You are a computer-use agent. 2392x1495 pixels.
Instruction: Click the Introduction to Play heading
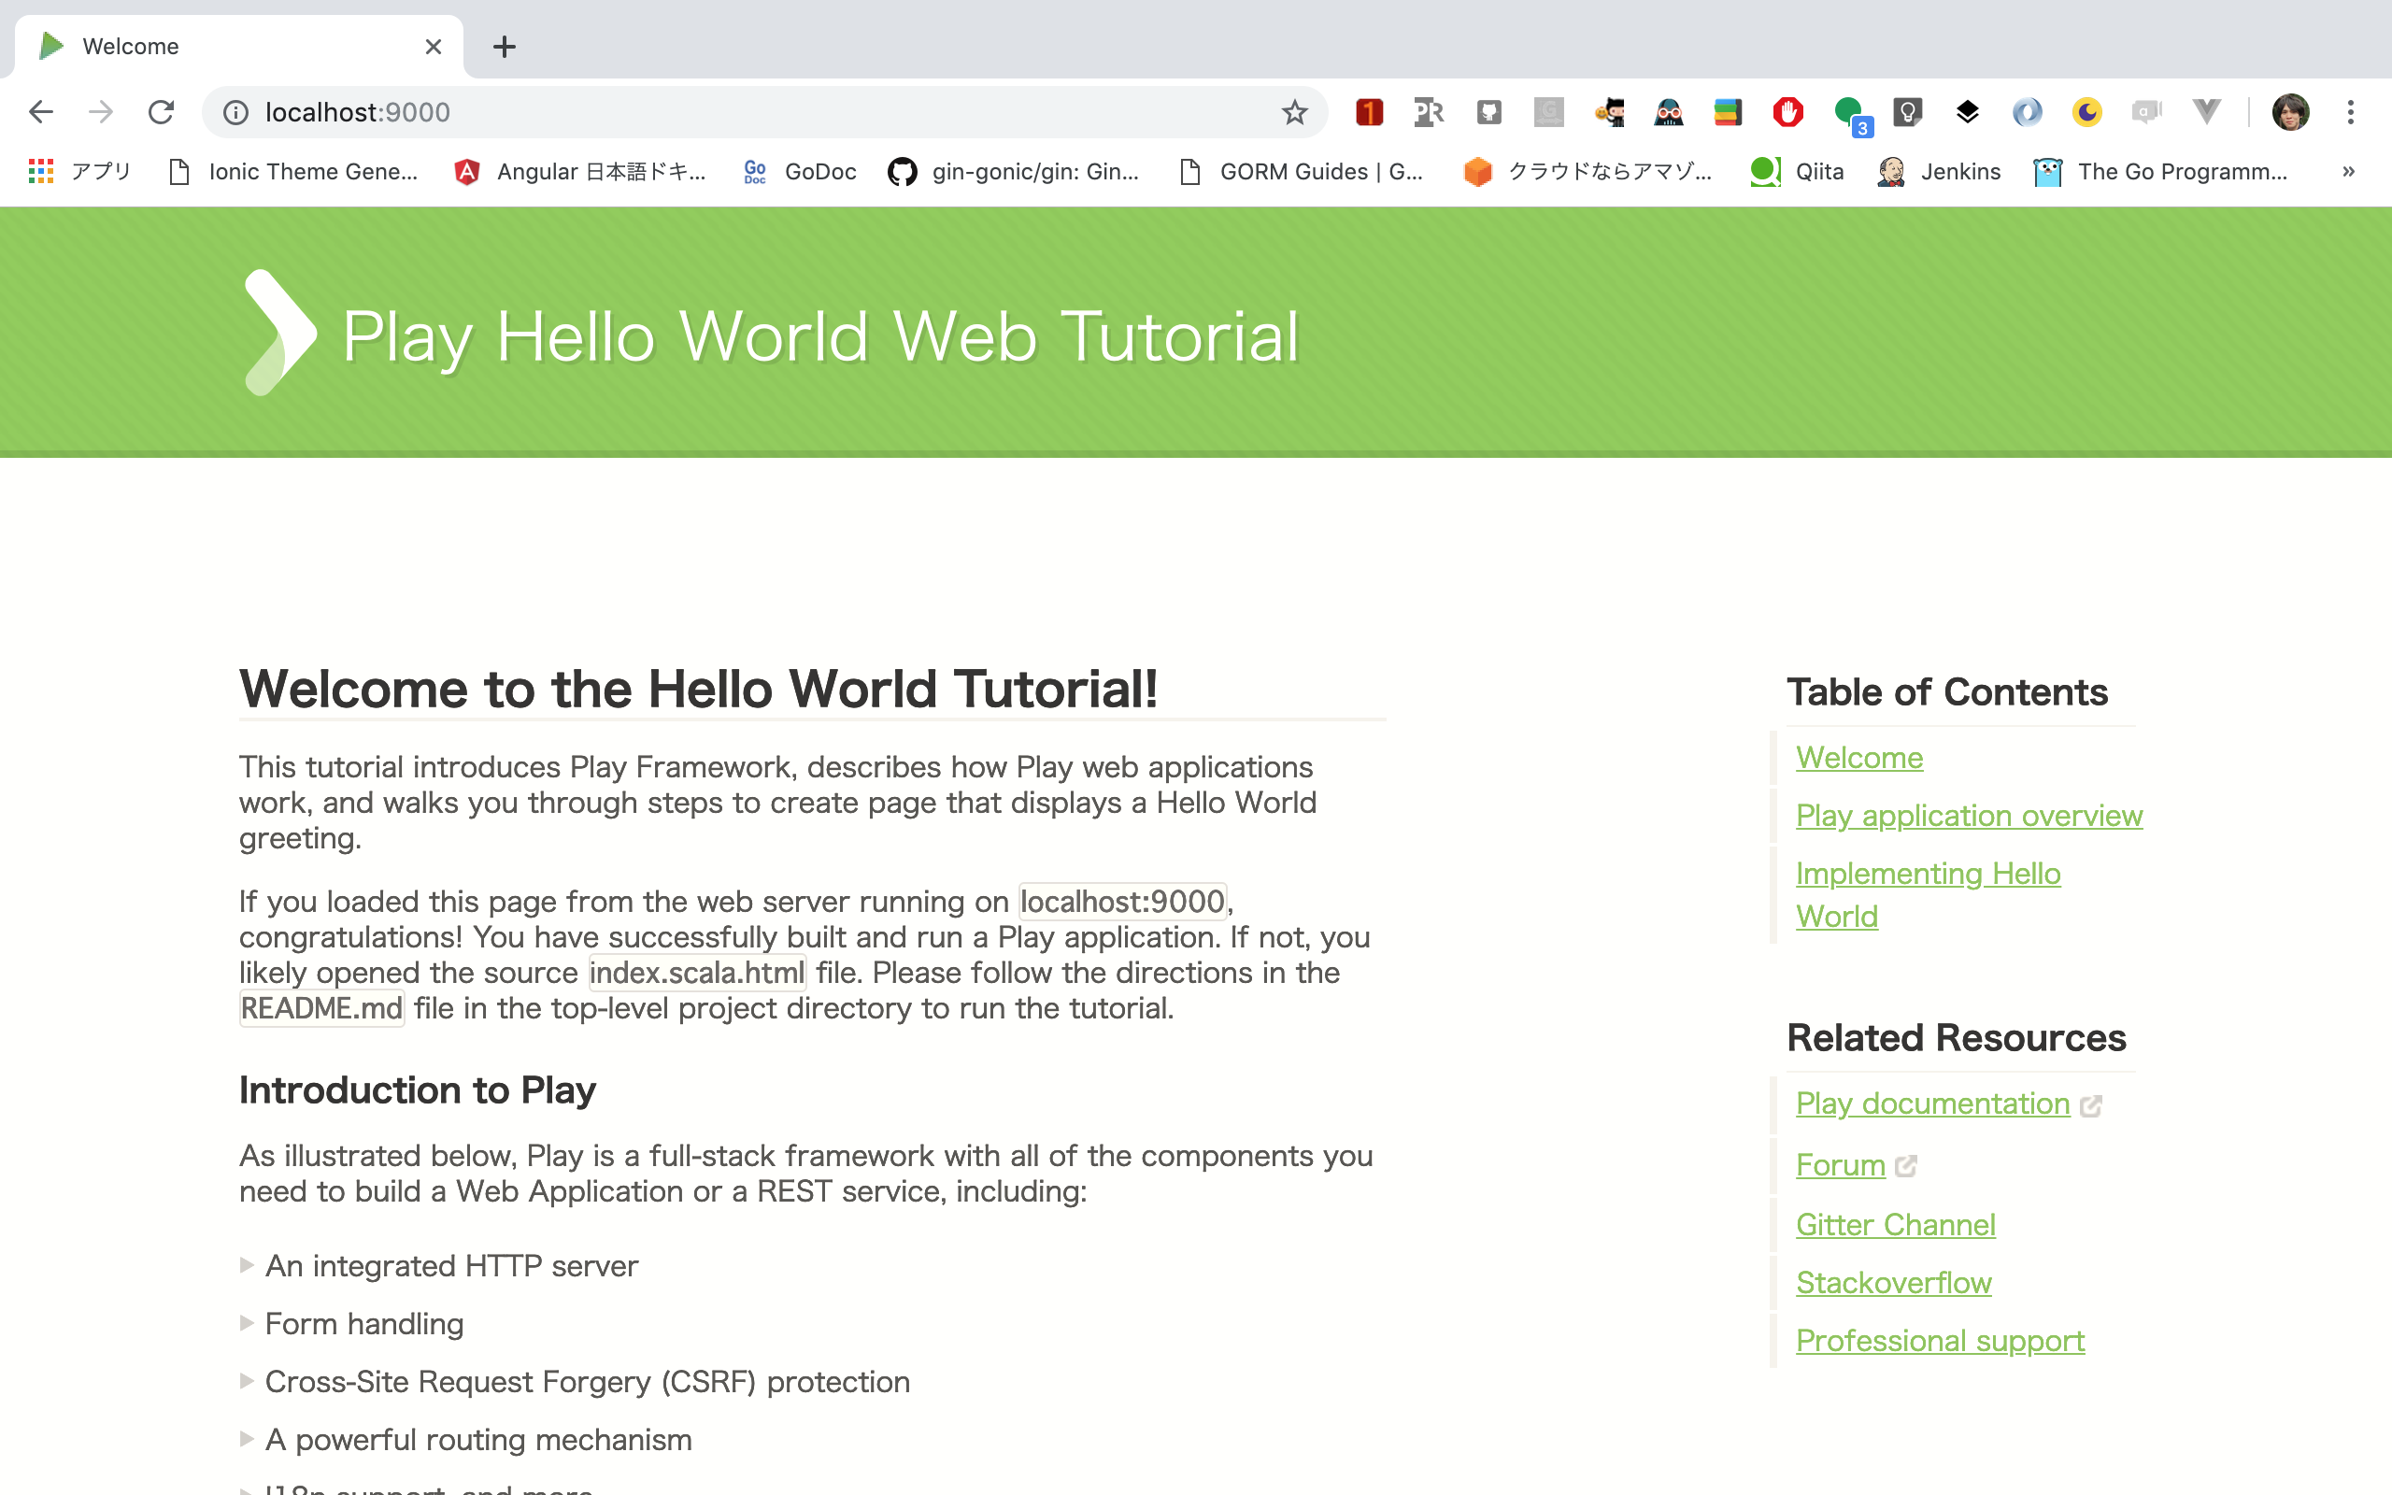click(x=417, y=1089)
